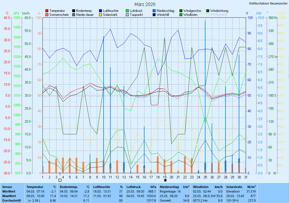The height and width of the screenshot is (203, 289).
Task: Click the lavender Taupunkt legend square
Action: 127,15
